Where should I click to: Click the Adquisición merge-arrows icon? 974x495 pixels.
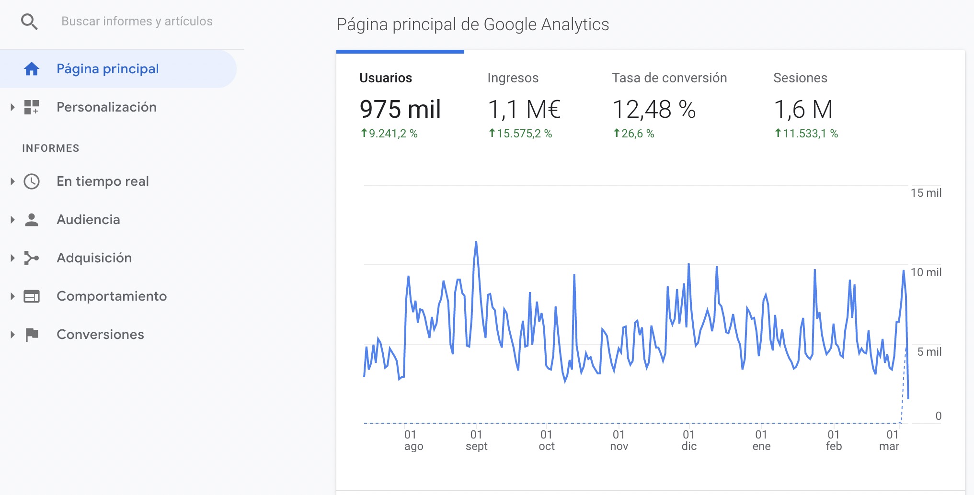tap(32, 258)
